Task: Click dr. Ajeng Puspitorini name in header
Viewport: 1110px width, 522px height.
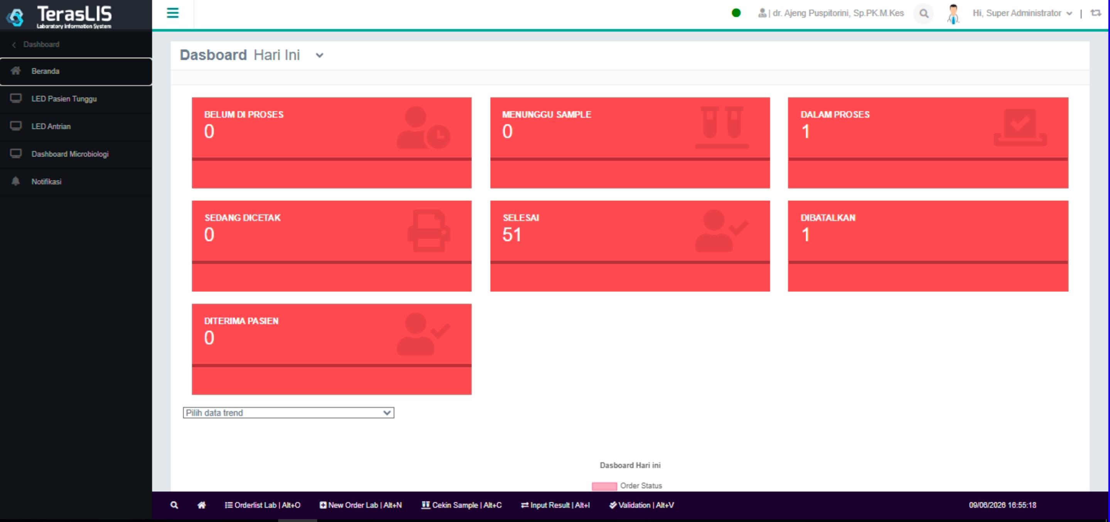Action: coord(838,13)
